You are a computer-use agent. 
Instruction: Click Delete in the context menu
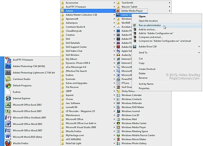(x=142, y=73)
